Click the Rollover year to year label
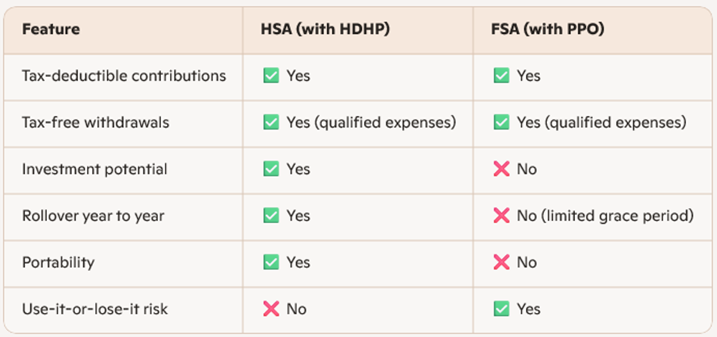 tap(93, 216)
